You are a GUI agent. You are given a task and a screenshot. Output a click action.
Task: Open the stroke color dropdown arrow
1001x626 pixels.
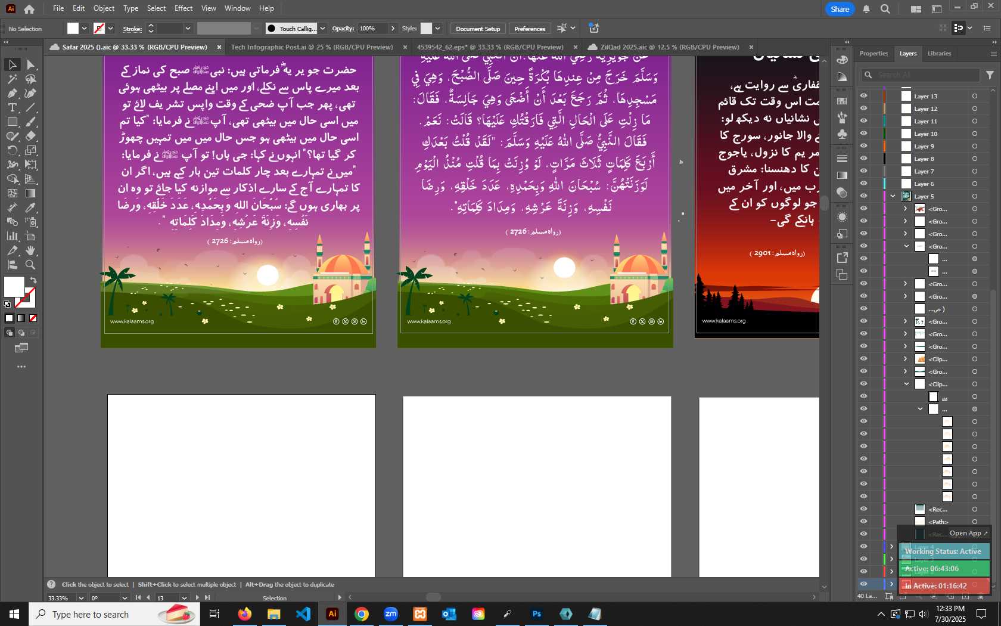(110, 29)
